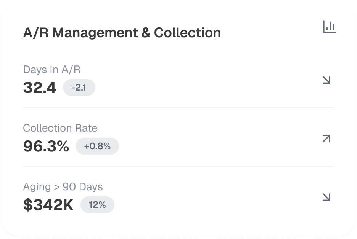Click the $342K aging amount
357x239 pixels.
click(x=48, y=205)
